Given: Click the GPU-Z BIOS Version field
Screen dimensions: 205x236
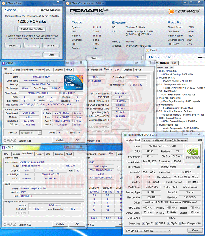Looking at the screenshot, I should (x=168, y=167).
